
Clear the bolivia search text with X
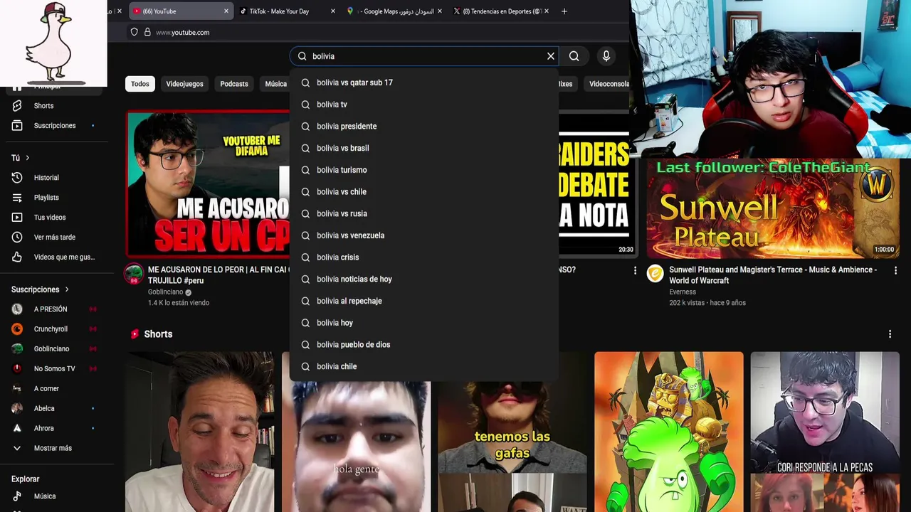coord(550,56)
